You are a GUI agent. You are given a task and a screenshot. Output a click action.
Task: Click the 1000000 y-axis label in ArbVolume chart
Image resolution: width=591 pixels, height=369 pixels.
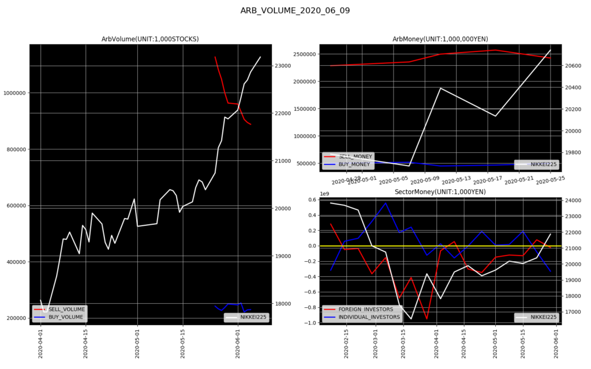tap(15, 93)
